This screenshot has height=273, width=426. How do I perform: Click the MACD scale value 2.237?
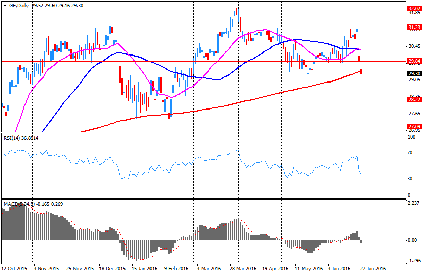[414, 203]
